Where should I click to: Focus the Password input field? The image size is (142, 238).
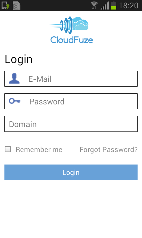[71, 101]
